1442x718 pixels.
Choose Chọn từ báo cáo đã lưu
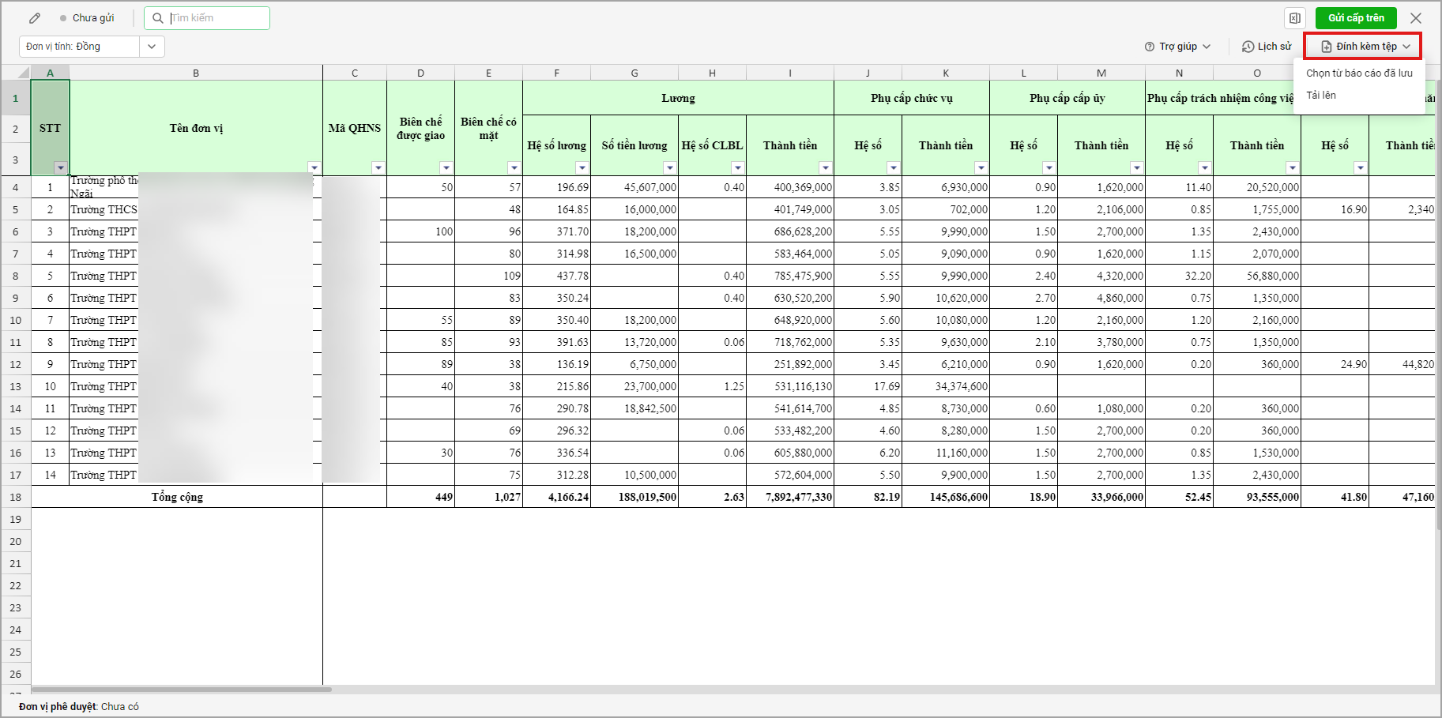pyautogui.click(x=1359, y=73)
